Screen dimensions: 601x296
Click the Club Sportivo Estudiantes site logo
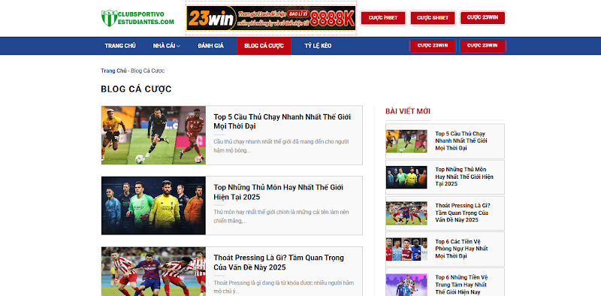[x=137, y=18]
